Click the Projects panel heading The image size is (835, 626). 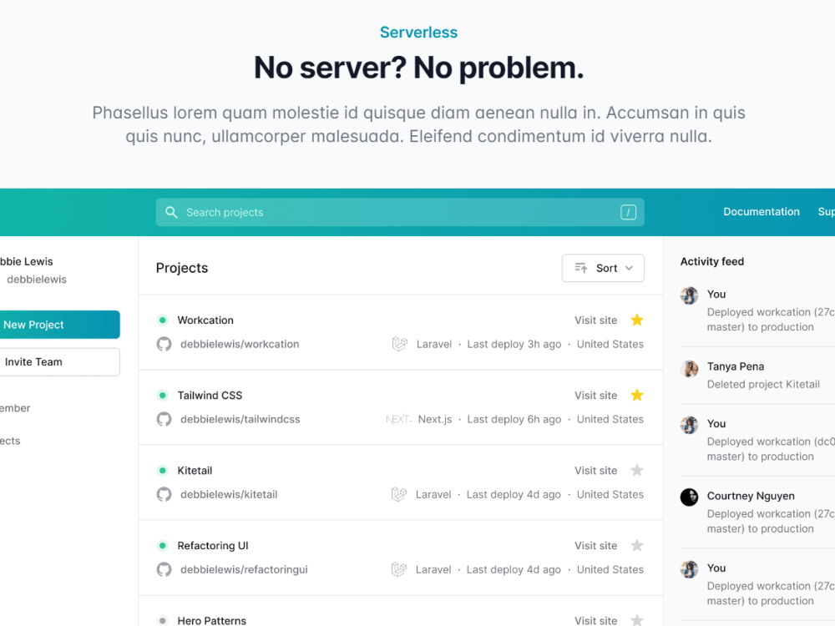pyautogui.click(x=181, y=268)
